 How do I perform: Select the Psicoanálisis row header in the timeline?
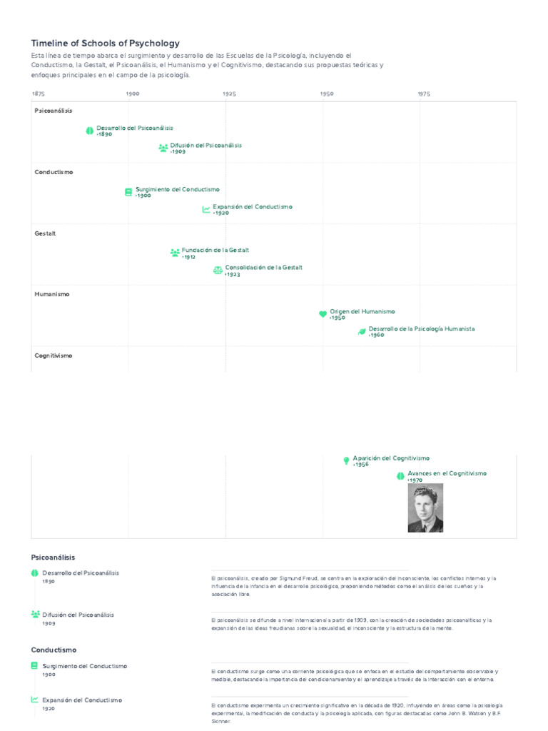[x=54, y=111]
